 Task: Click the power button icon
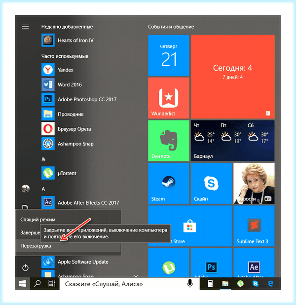tap(25, 267)
